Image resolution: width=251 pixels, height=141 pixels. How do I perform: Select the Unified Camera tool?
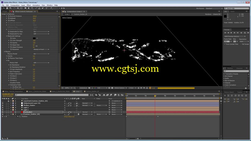(x=18, y=8)
